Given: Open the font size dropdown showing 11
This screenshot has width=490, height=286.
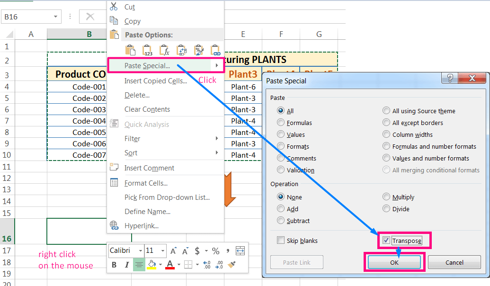Looking at the screenshot, I should click(163, 251).
